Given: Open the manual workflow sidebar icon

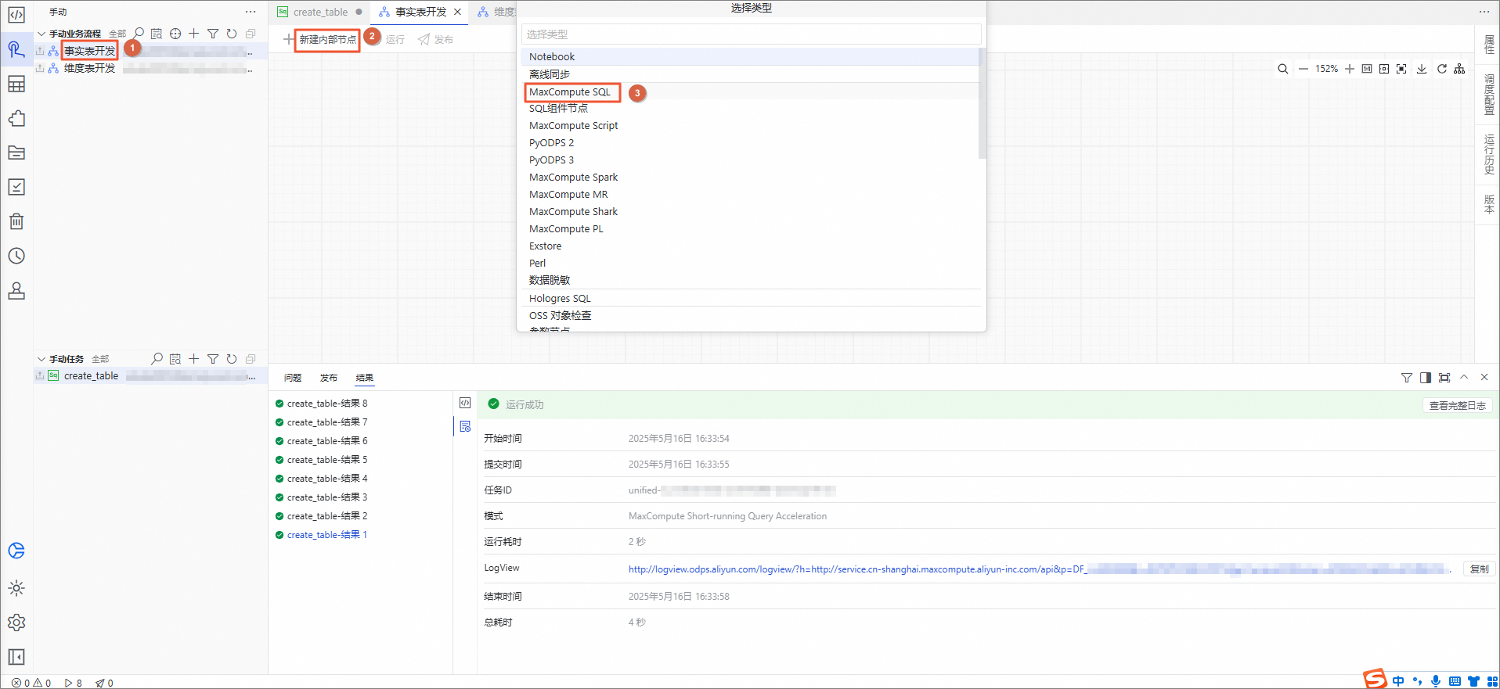Looking at the screenshot, I should (x=16, y=49).
